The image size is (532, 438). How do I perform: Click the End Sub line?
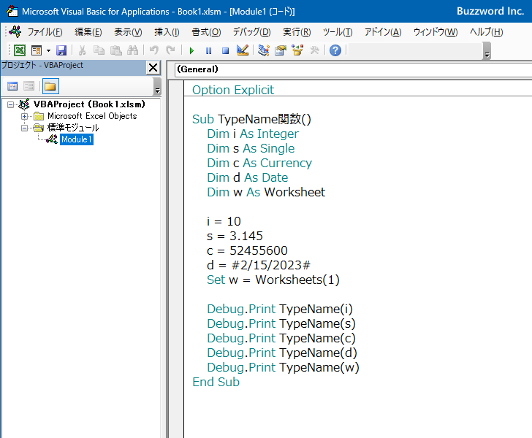point(216,382)
